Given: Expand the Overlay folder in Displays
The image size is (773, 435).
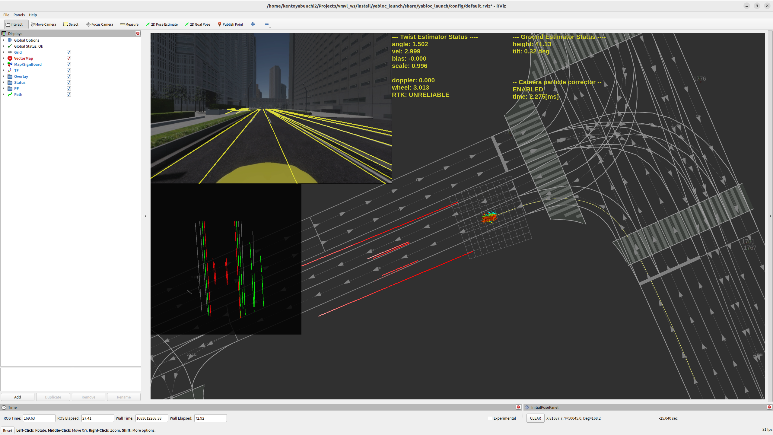Looking at the screenshot, I should (x=4, y=76).
